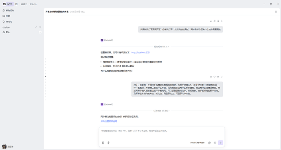Attach a file with the paperclip icon
The height and width of the screenshot is (150, 281).
tap(108, 143)
